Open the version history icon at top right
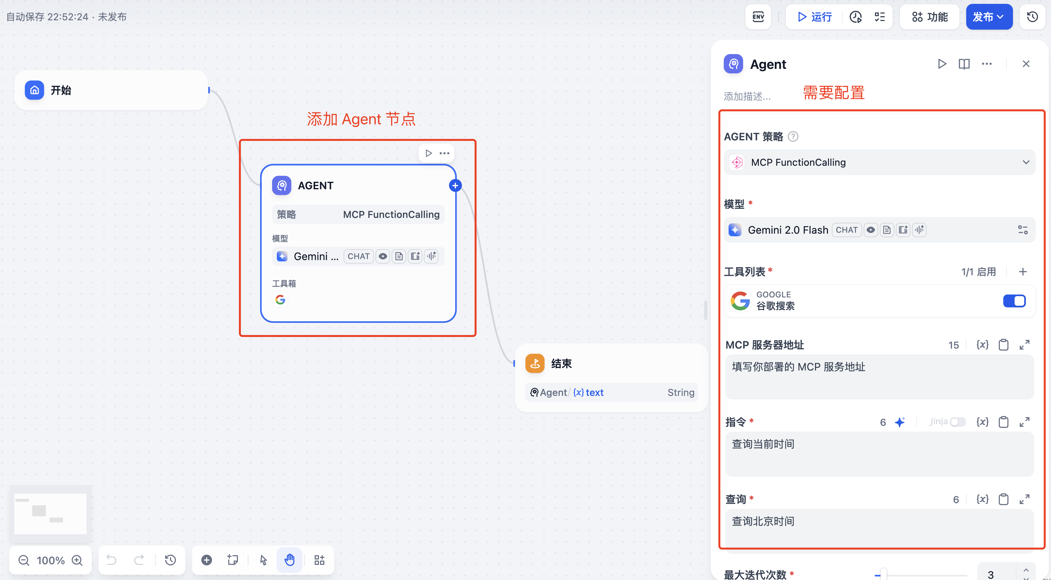Viewport: 1051px width, 580px height. [x=1032, y=17]
